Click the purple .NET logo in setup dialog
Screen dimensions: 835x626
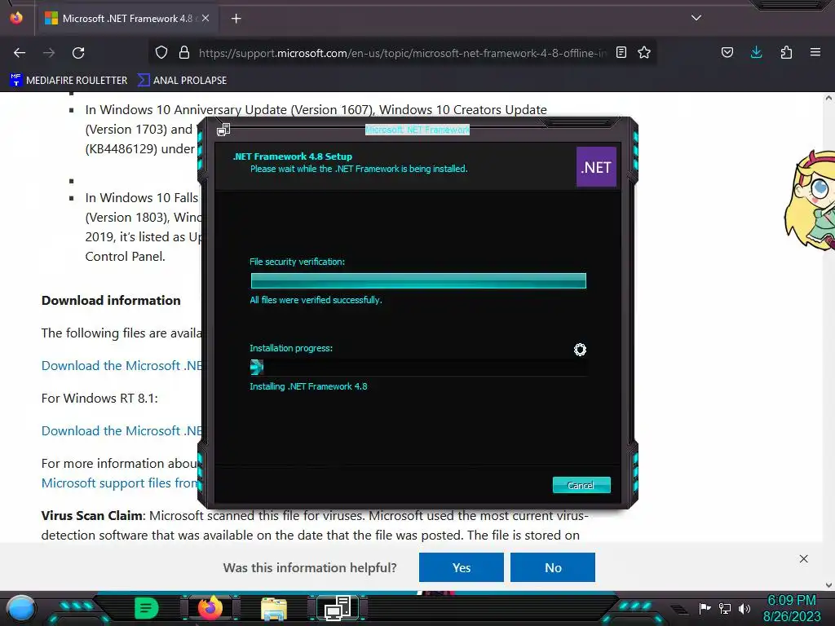(596, 167)
